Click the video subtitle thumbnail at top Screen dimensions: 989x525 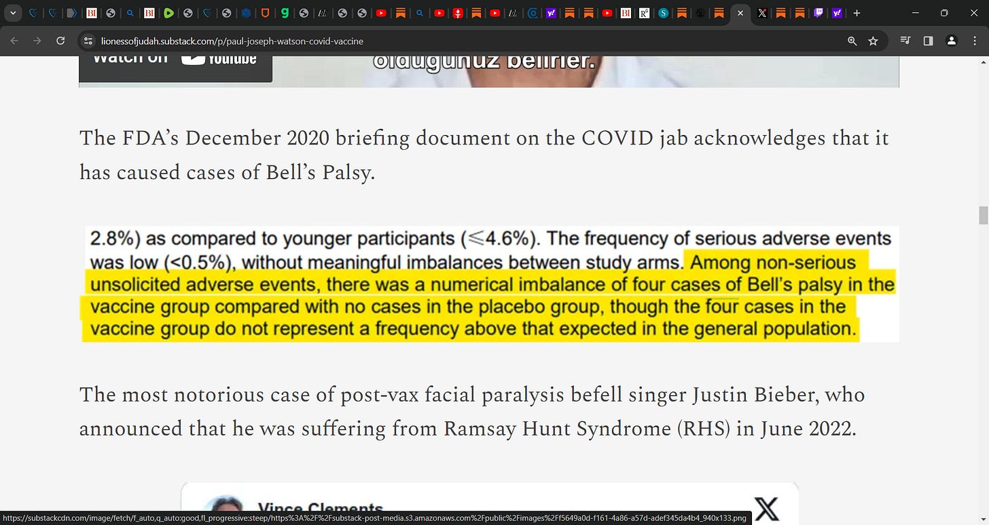[489, 71]
